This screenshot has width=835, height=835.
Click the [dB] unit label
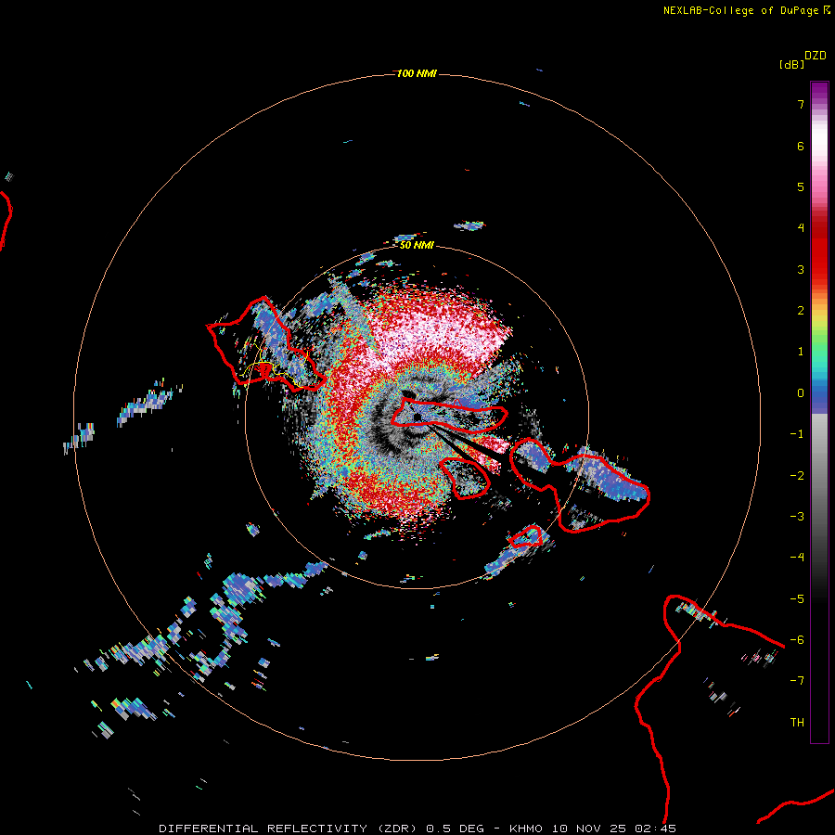tap(791, 64)
